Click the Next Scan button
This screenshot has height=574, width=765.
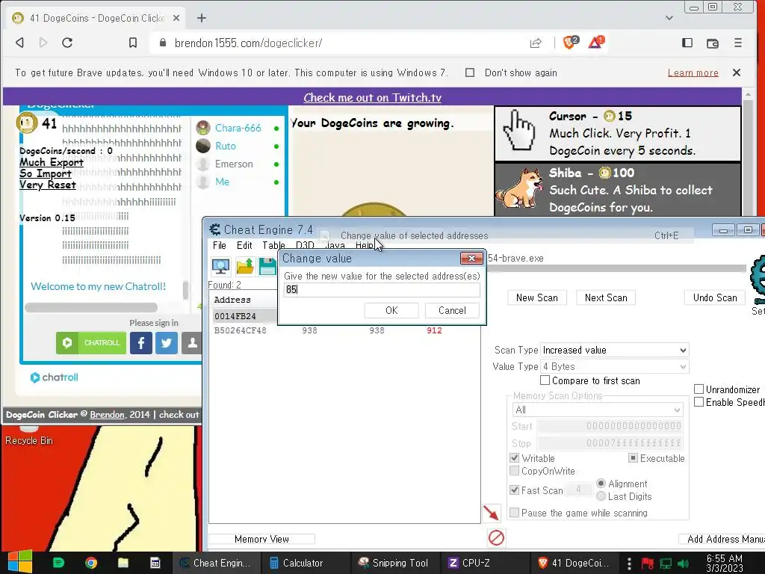tap(606, 297)
